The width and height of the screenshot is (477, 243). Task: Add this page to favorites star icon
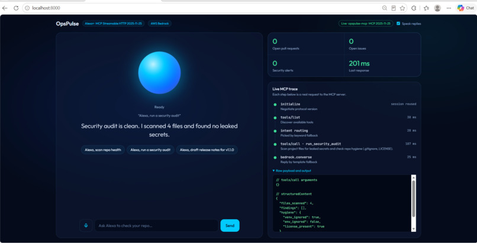click(x=402, y=8)
